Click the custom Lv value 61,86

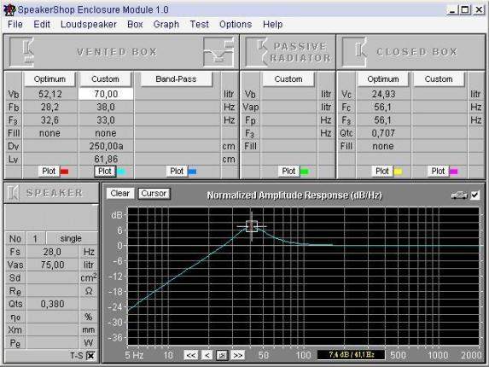(106, 160)
